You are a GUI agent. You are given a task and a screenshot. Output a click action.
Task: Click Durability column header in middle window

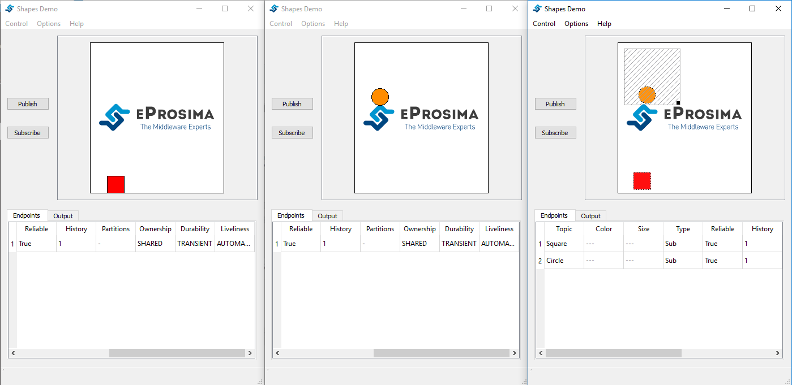(459, 229)
